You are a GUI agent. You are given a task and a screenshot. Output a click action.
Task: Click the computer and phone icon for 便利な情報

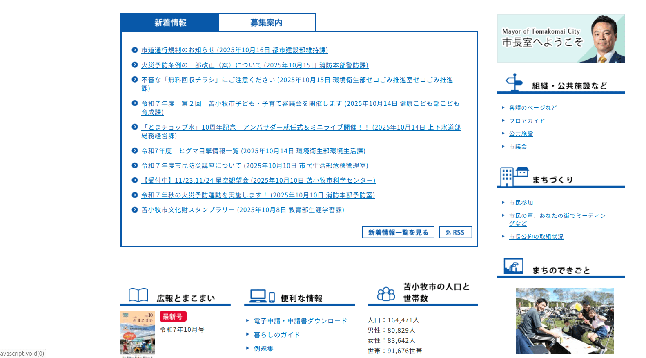click(x=262, y=295)
